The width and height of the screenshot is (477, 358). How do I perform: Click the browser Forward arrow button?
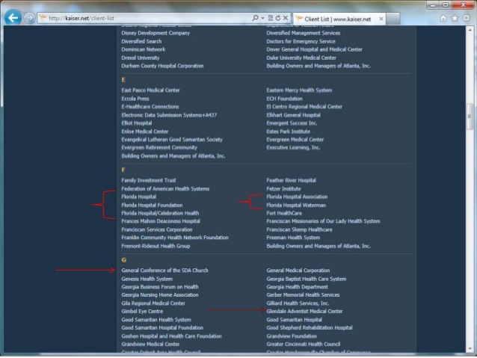[x=29, y=18]
